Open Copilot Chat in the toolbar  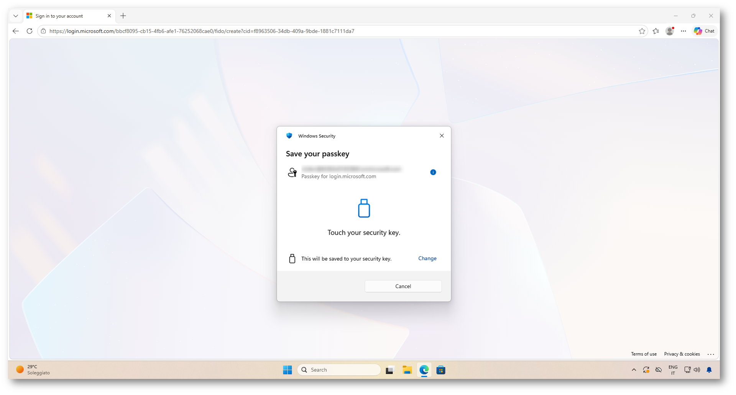point(704,31)
